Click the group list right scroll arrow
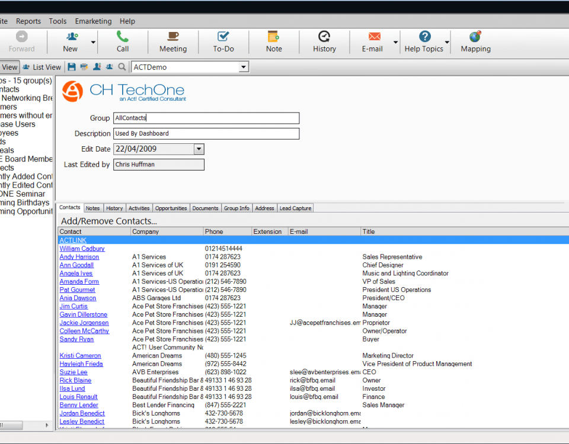569x444 pixels. 47,425
